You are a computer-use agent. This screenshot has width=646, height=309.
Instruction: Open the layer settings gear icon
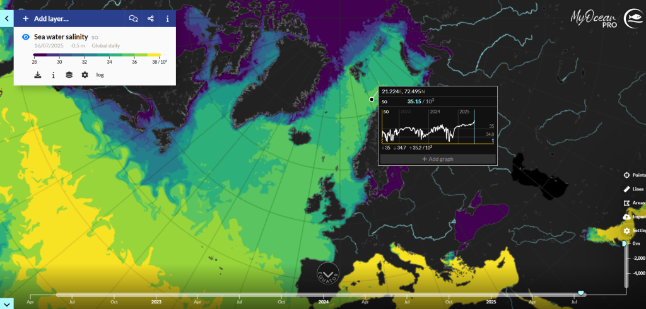coord(85,75)
